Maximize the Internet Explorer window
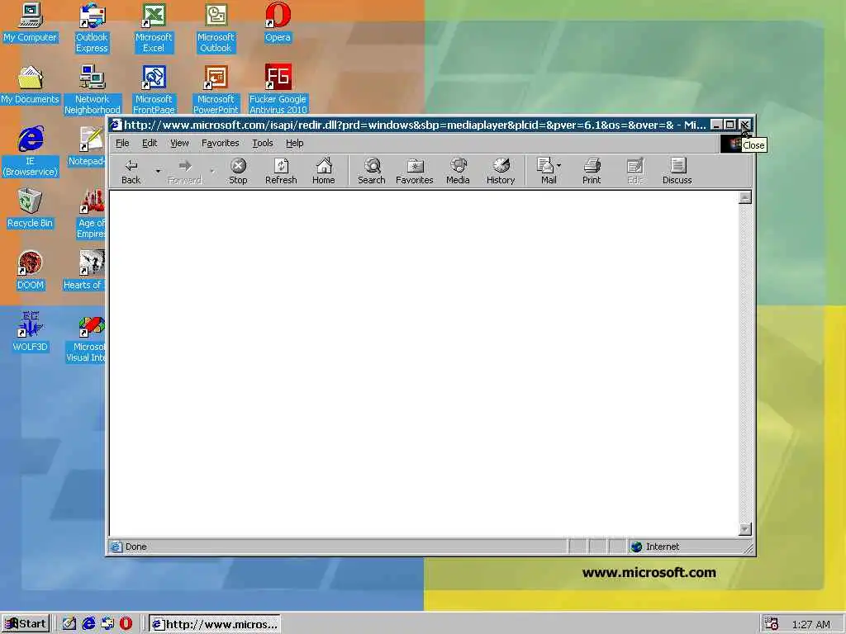The image size is (846, 634). click(730, 125)
